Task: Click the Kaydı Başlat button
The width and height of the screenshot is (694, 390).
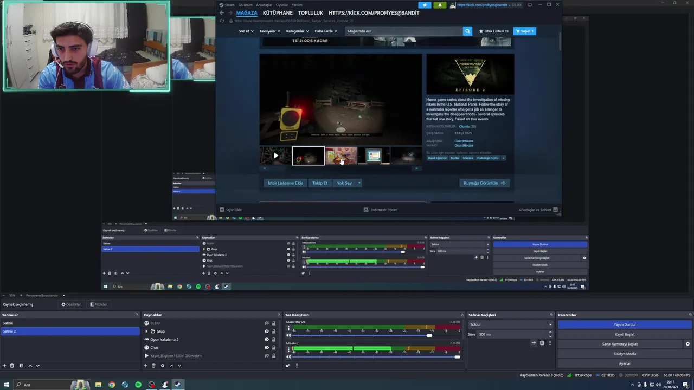Action: (x=625, y=334)
